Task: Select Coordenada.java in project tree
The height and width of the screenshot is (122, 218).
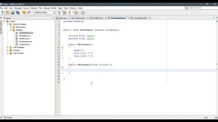Action: (x=26, y=33)
